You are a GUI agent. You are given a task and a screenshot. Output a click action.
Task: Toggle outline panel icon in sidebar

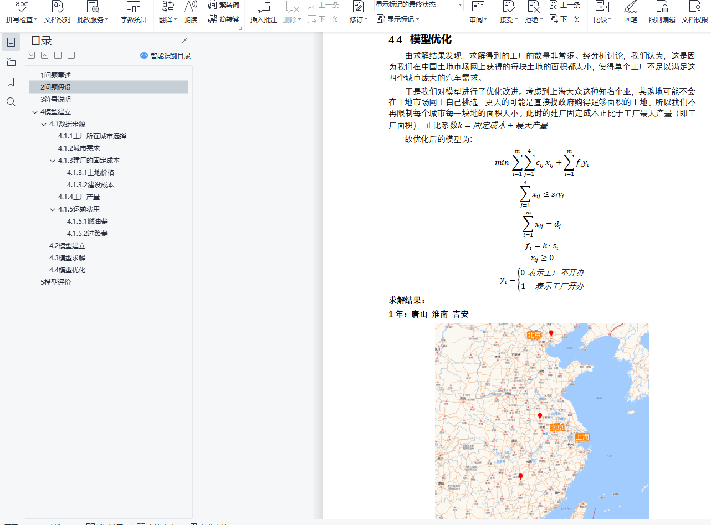11,42
